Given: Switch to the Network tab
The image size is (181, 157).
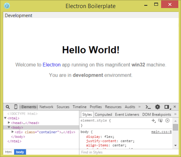Looking at the screenshot, I should coord(46,107).
